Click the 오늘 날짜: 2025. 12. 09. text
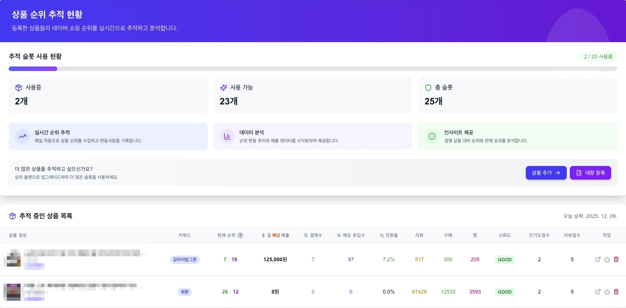 590,216
